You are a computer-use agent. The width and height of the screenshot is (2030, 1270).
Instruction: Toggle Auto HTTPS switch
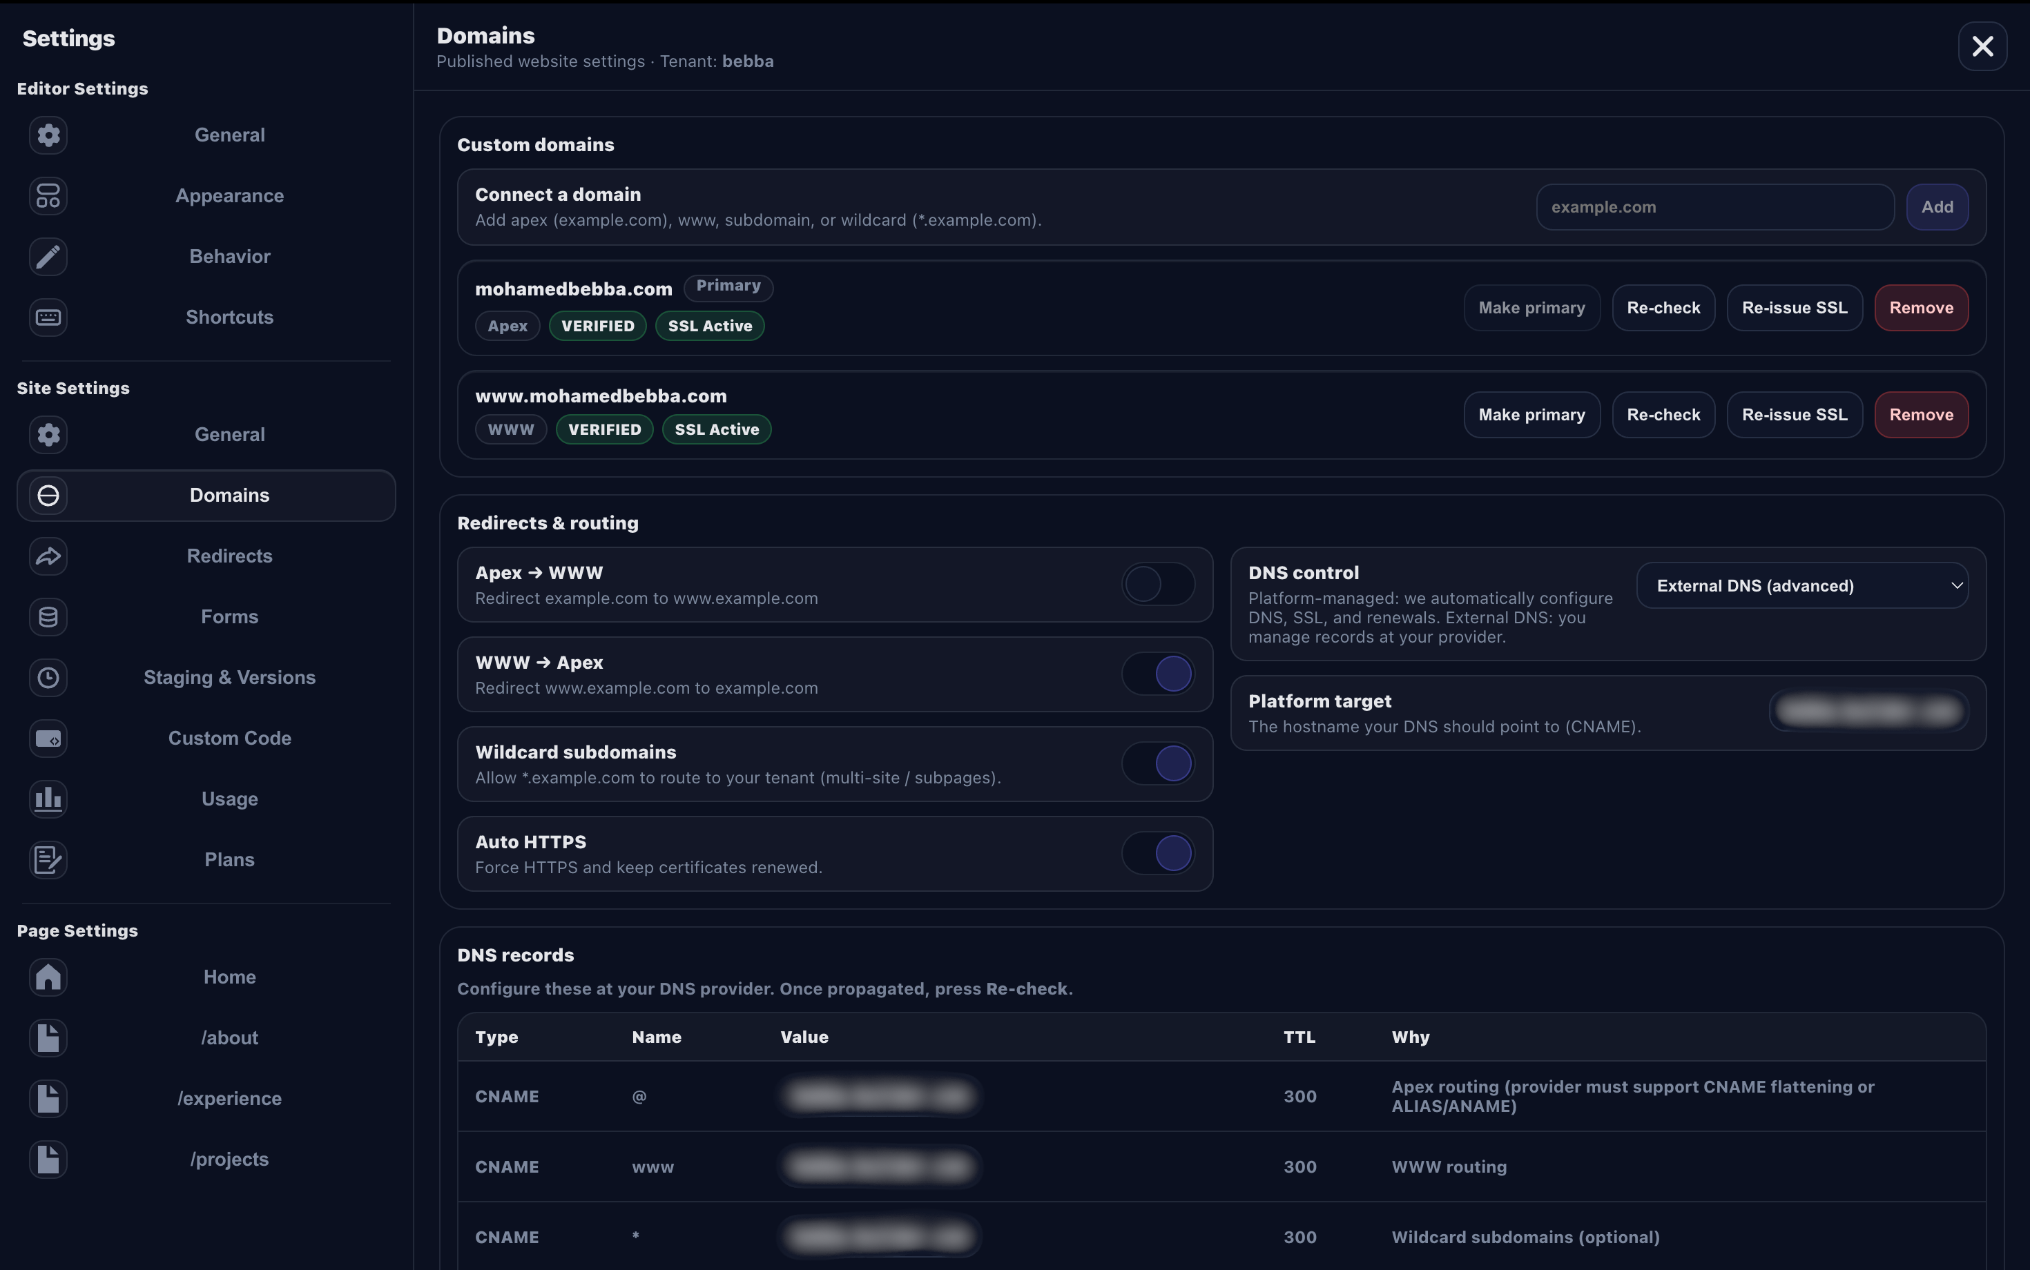point(1158,853)
